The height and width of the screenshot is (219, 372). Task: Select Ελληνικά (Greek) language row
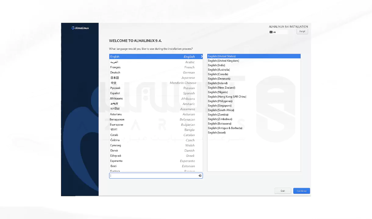pyautogui.click(x=156, y=155)
